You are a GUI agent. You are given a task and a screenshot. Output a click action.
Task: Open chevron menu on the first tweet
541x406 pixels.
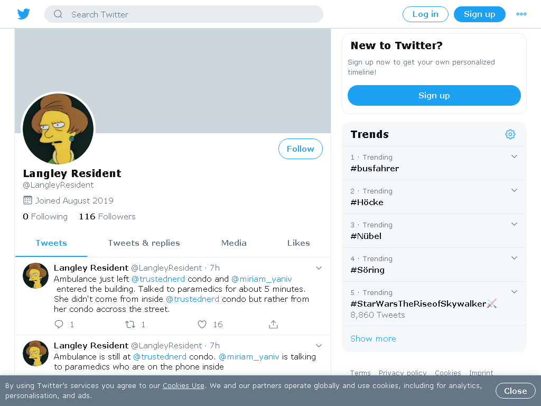point(319,268)
